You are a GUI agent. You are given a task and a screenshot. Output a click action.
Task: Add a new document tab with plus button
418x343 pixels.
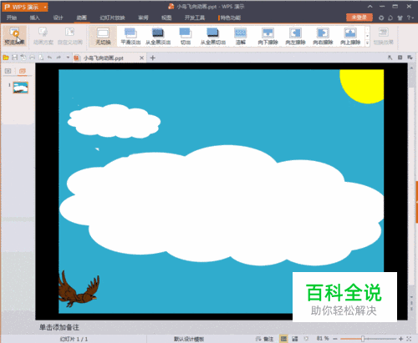(152, 58)
